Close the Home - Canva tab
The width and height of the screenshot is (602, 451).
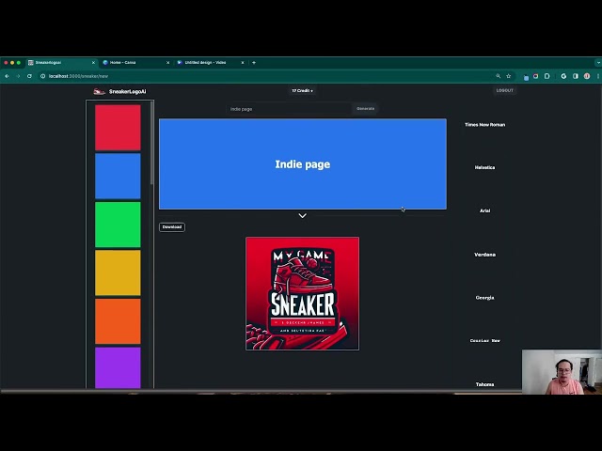point(167,63)
